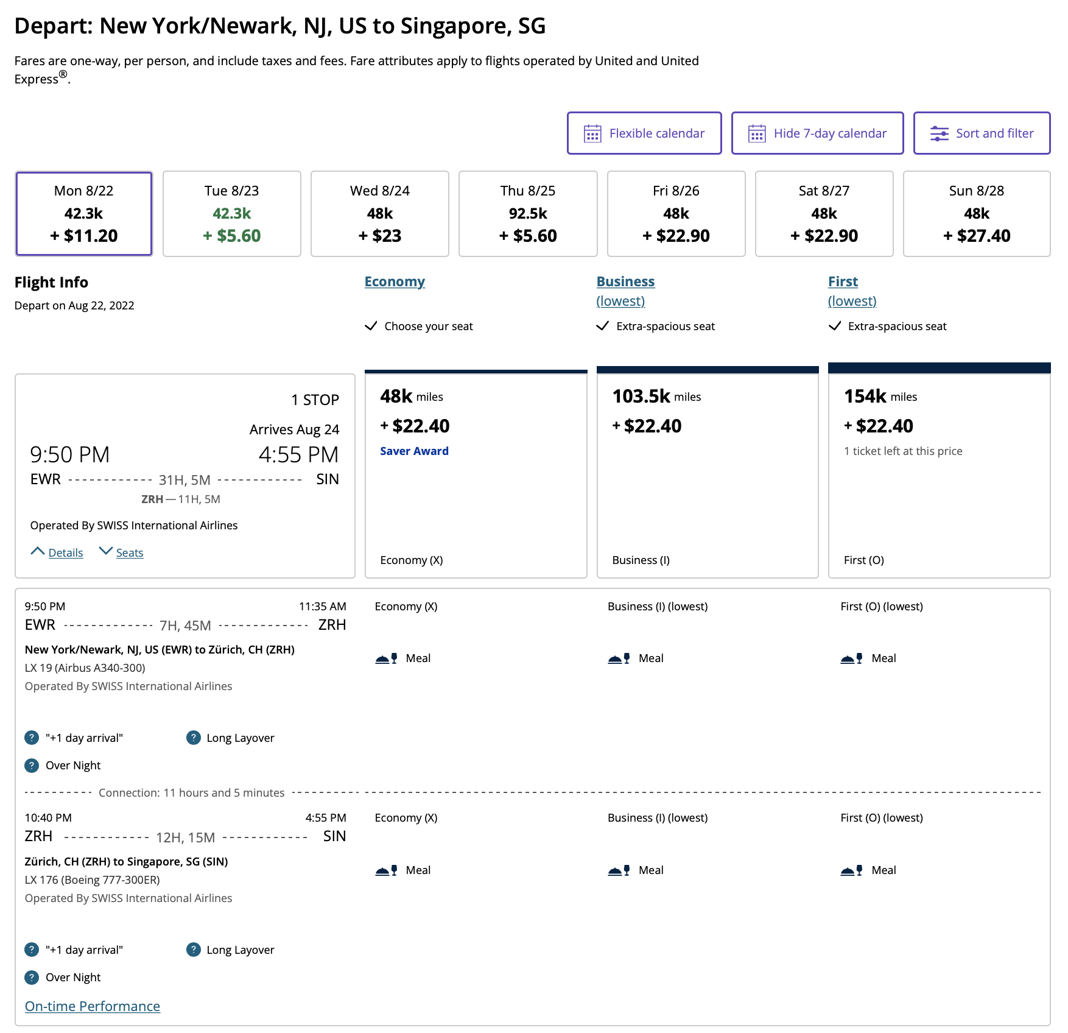Select the Mon 8/22 date tab
Screen dimensions: 1068x1033
[84, 214]
